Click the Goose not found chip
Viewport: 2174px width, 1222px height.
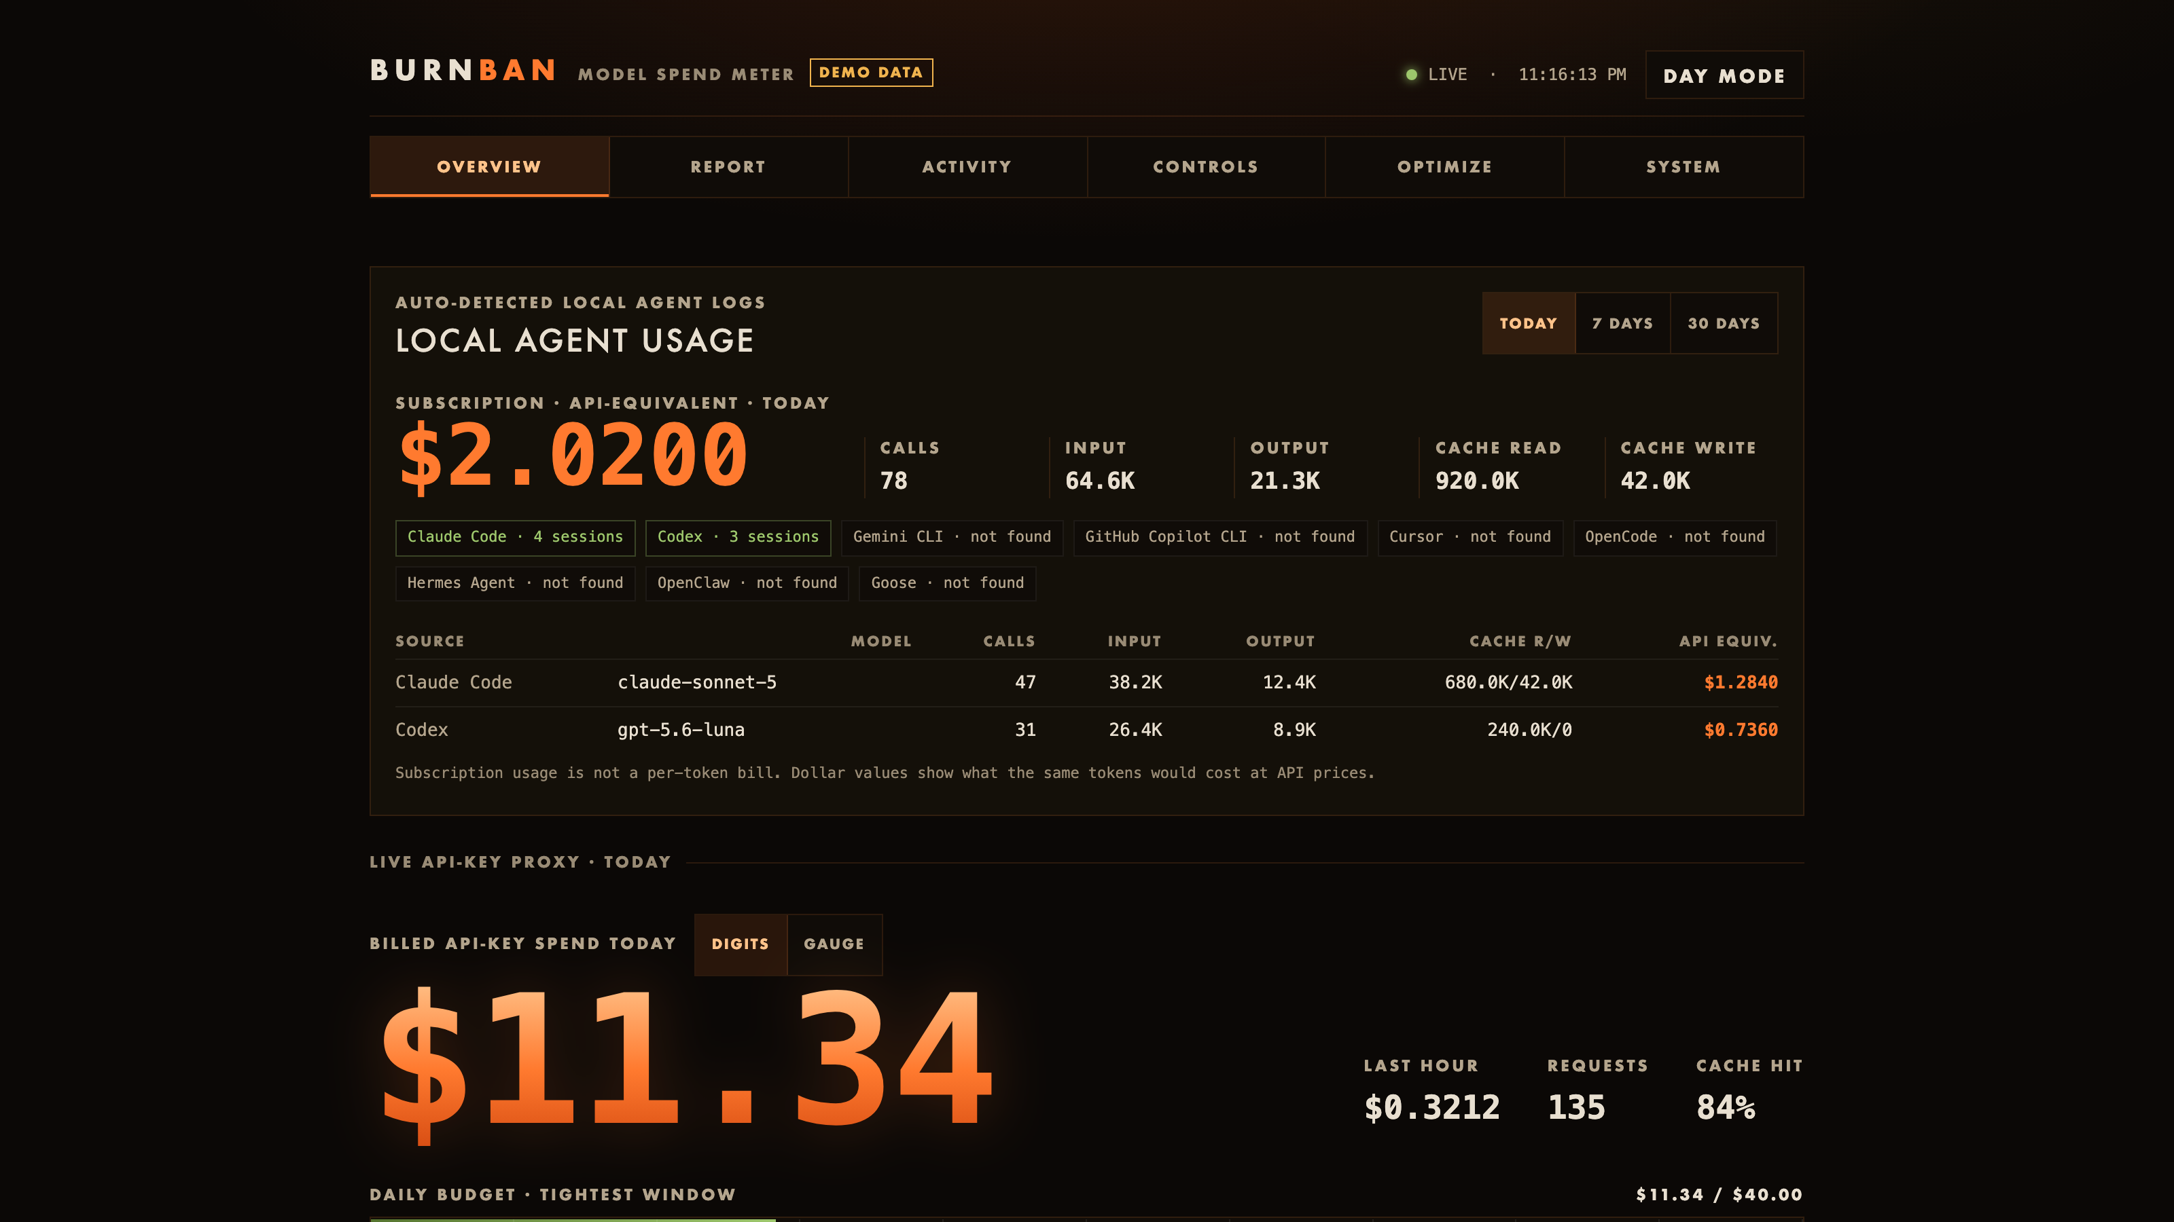coord(947,584)
